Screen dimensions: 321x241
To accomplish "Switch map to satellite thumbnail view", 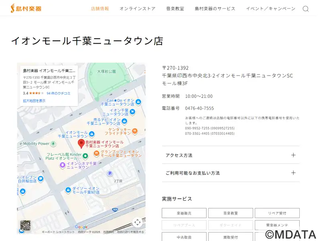I will pyautogui.click(x=25, y=225).
